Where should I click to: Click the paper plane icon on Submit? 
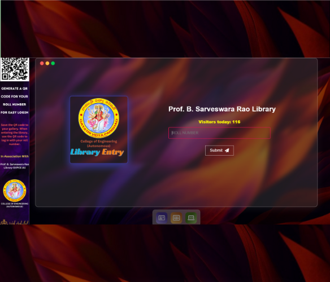point(227,151)
